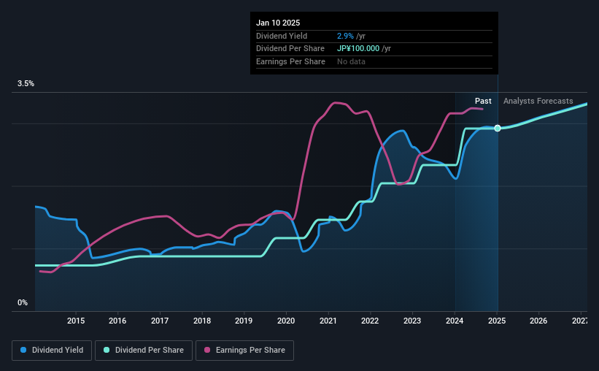Click the 2025 x-axis year label

[497, 321]
